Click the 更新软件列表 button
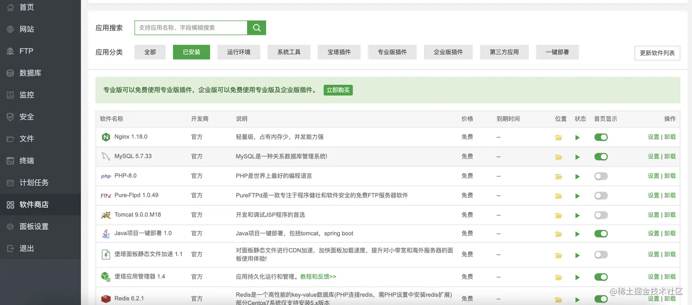This screenshot has height=305, width=692. tap(657, 53)
